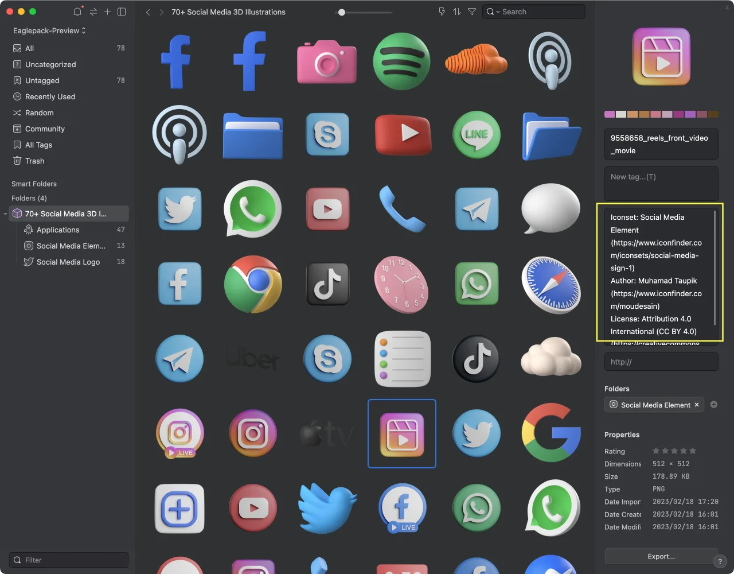Select the Instagram Live icon thumbnail
The width and height of the screenshot is (734, 574).
[x=179, y=433]
